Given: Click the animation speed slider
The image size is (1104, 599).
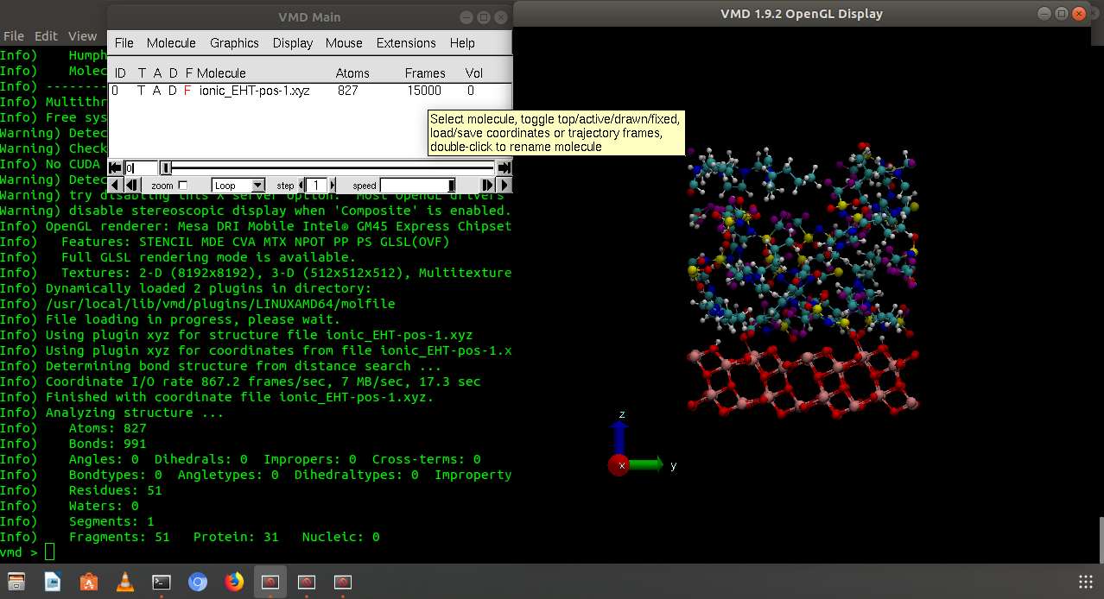Looking at the screenshot, I should tap(417, 186).
